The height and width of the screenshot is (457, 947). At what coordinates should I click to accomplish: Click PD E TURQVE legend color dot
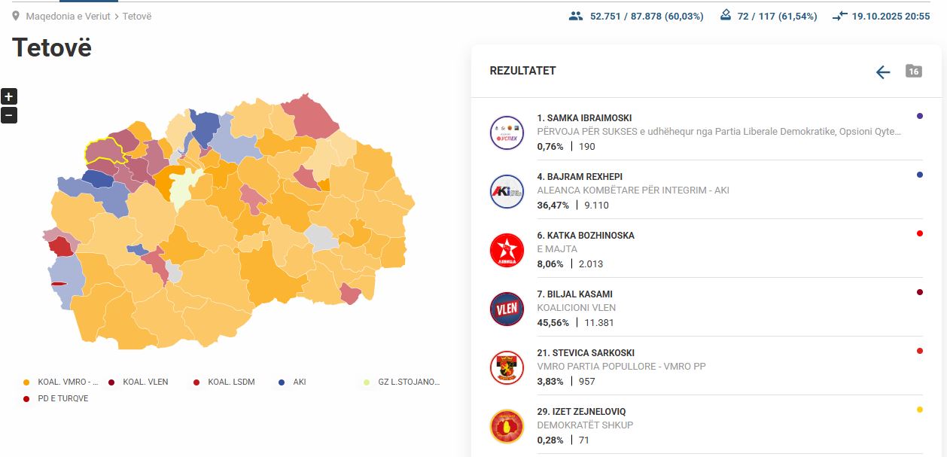[26, 399]
